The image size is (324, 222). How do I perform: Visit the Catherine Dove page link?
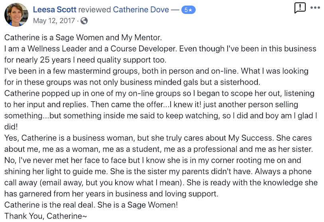[141, 10]
